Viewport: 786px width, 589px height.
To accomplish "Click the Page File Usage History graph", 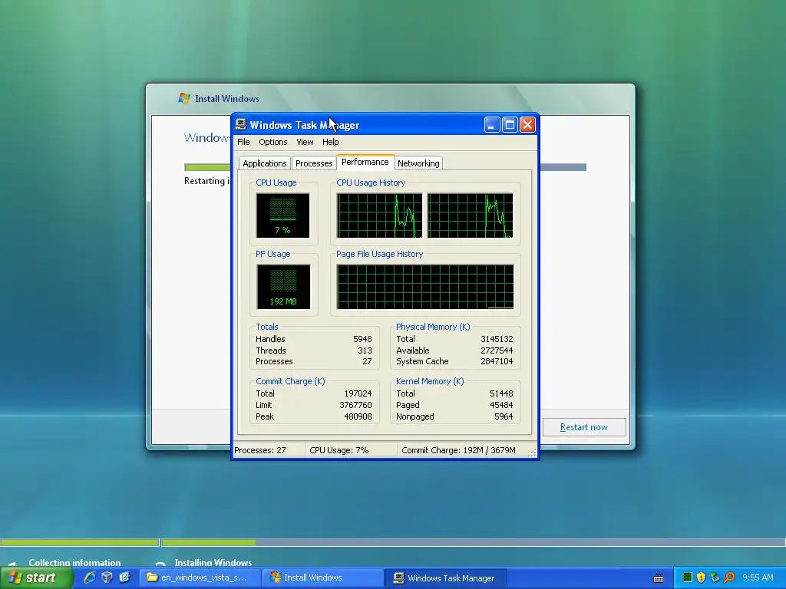I will (425, 287).
